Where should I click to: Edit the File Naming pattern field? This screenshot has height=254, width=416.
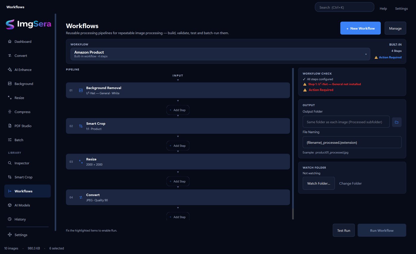(352, 142)
